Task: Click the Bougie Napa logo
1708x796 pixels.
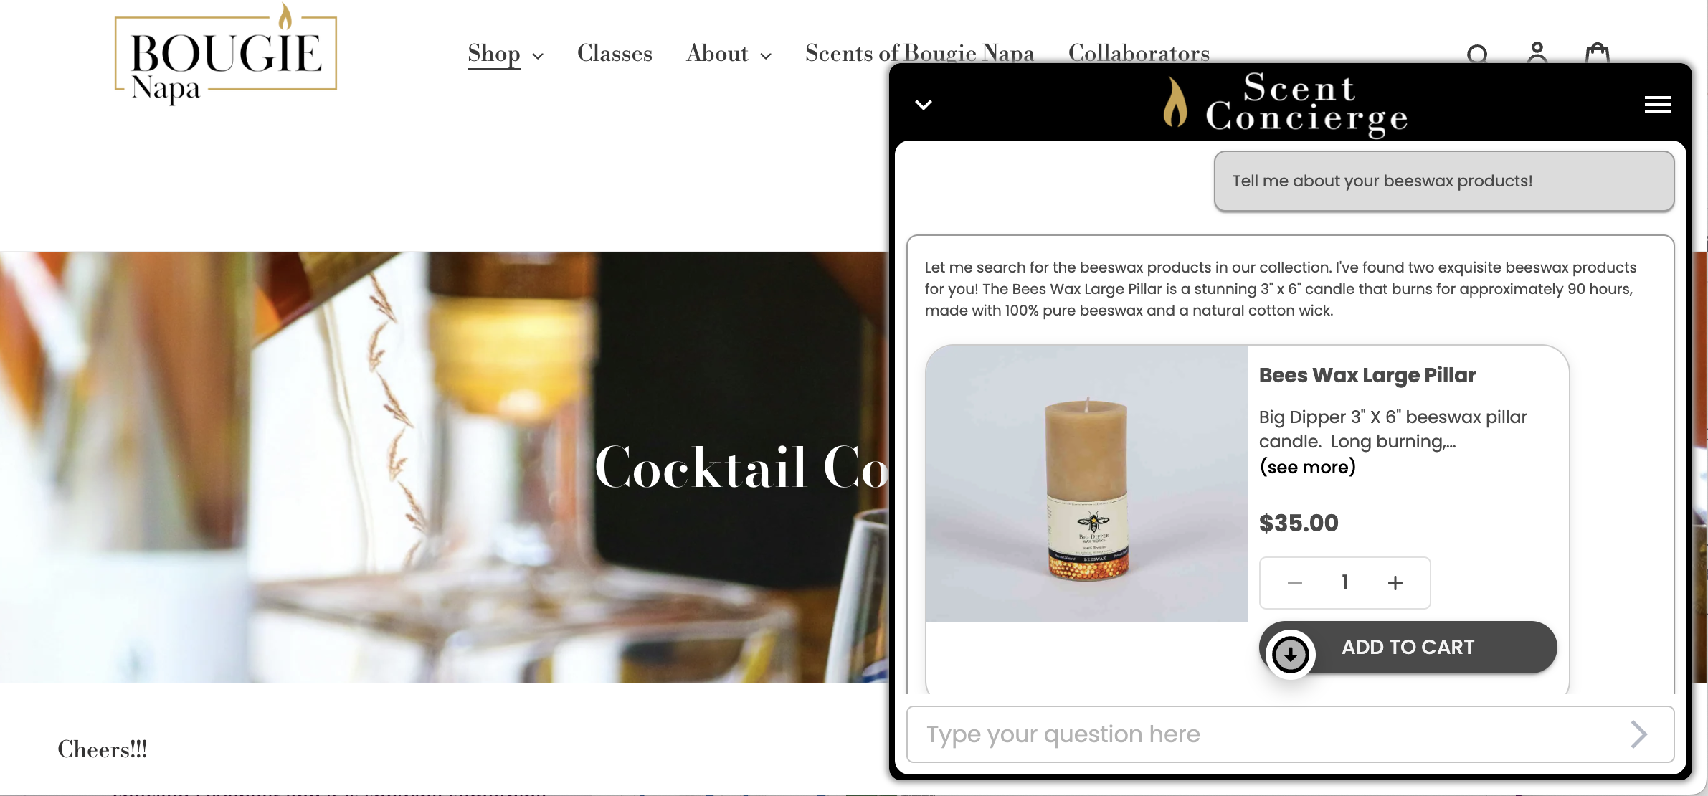Action: point(225,55)
